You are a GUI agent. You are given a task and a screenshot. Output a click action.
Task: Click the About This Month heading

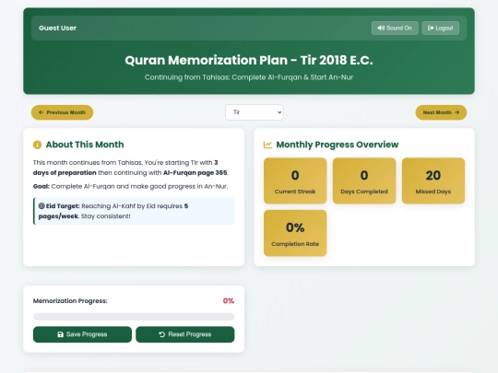(85, 145)
